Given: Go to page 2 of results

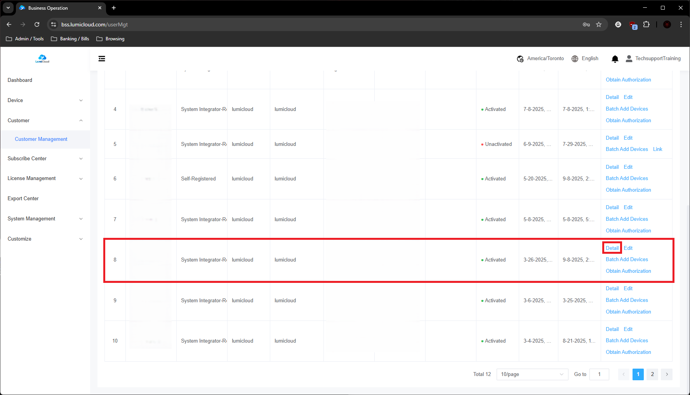Looking at the screenshot, I should tap(652, 374).
